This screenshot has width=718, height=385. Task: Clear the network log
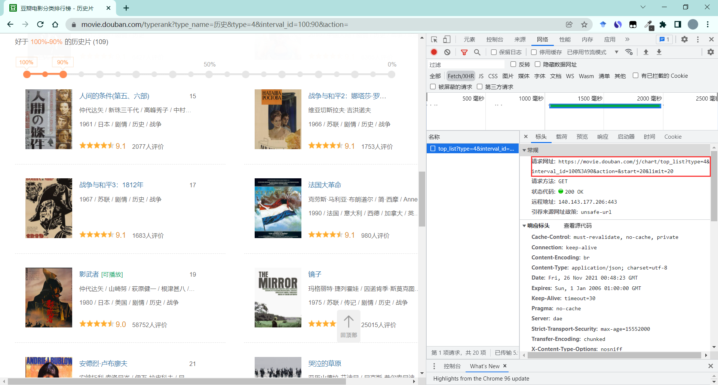pyautogui.click(x=447, y=52)
